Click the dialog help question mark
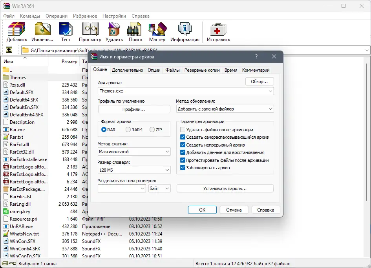The height and width of the screenshot is (268, 371). (x=256, y=56)
